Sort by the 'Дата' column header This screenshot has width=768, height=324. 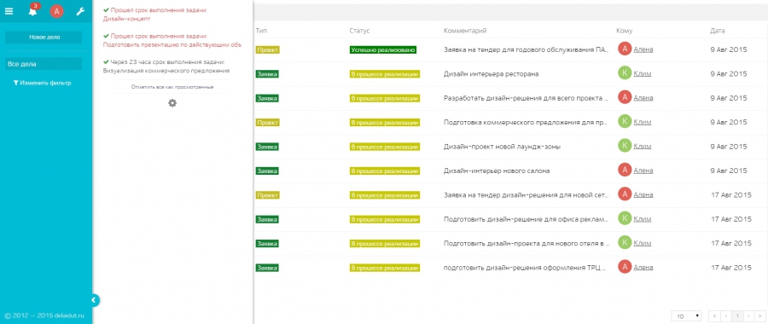tap(718, 31)
